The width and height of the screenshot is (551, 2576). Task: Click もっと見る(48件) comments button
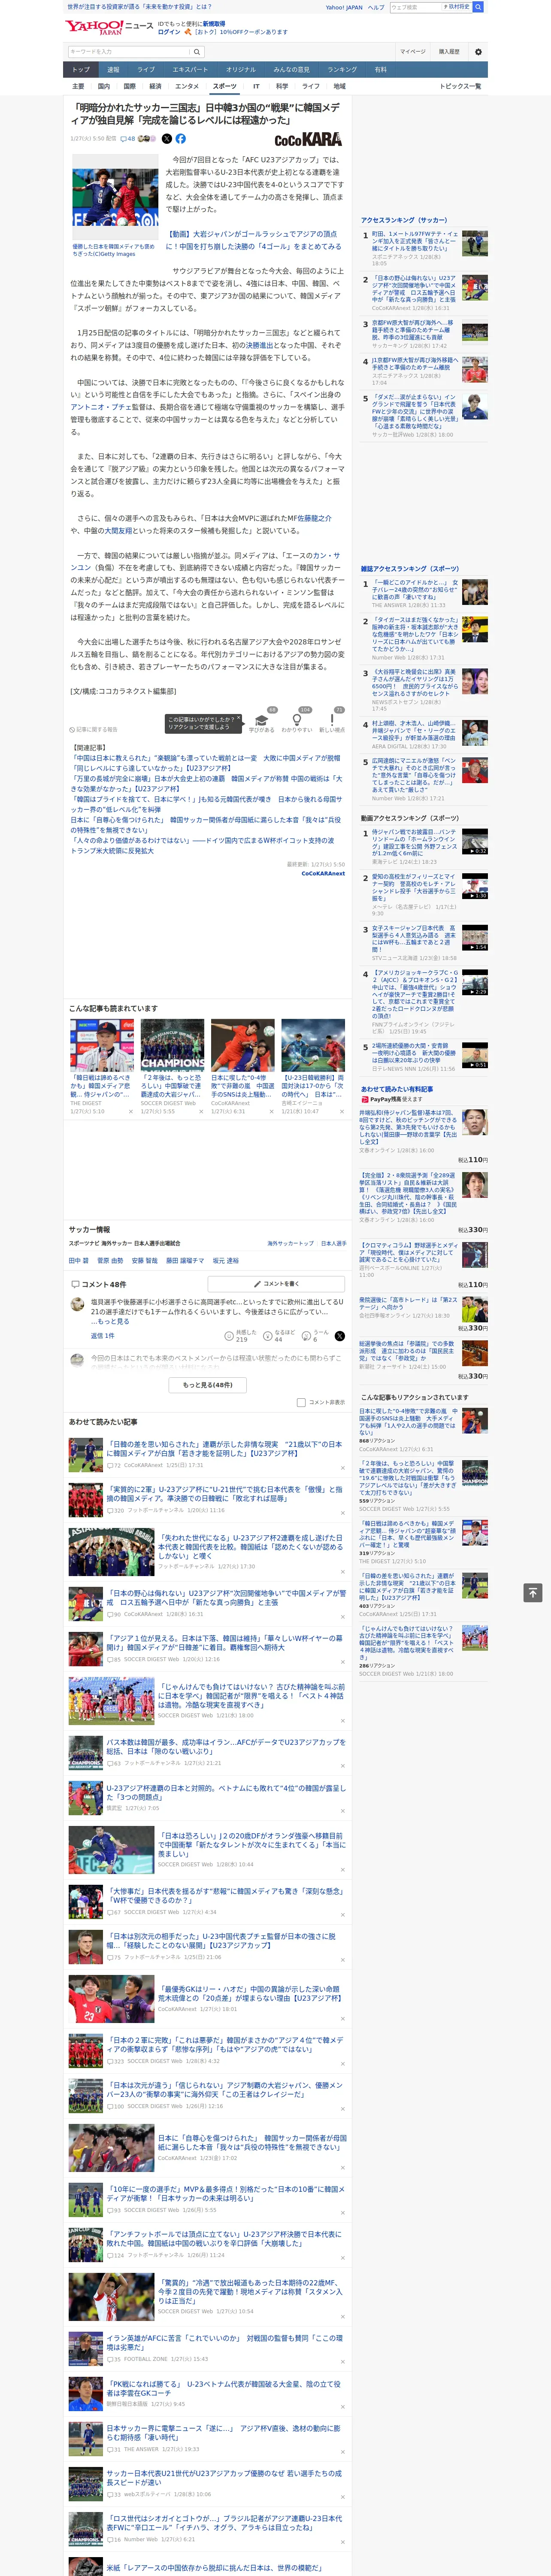[x=208, y=1385]
